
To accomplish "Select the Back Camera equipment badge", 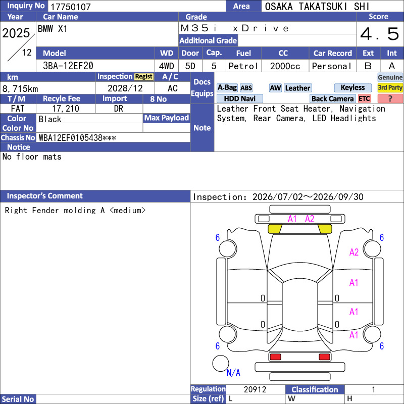I will pyautogui.click(x=333, y=98).
